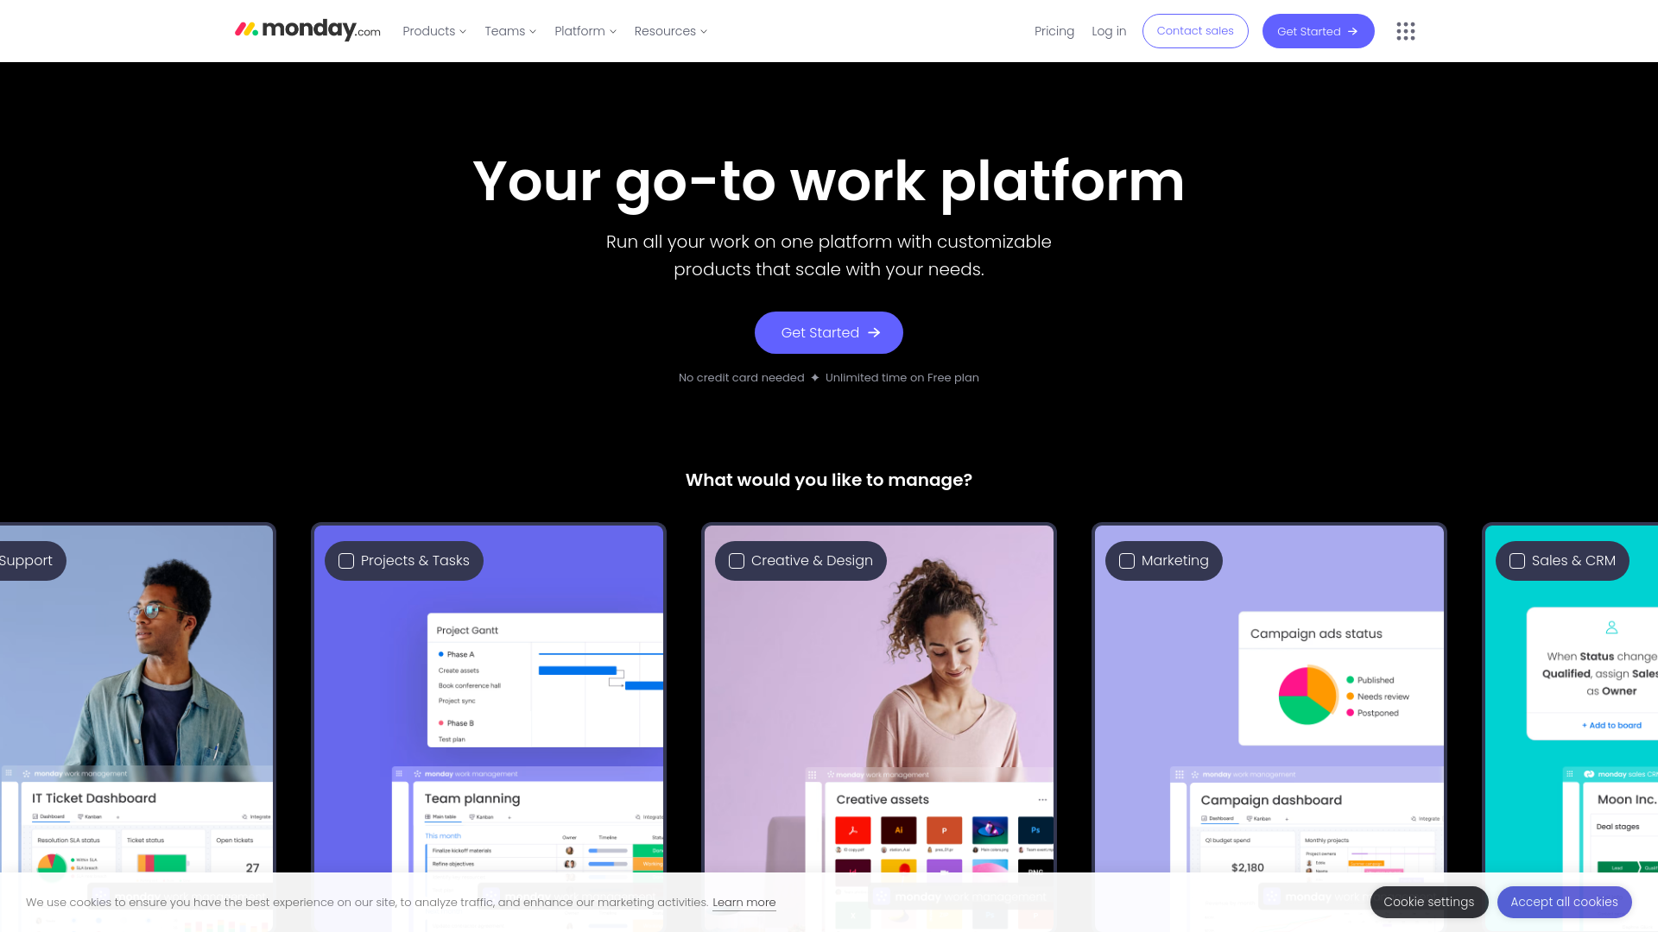Click the Creative & Design category icon
This screenshot has width=1658, height=932.
(x=737, y=560)
